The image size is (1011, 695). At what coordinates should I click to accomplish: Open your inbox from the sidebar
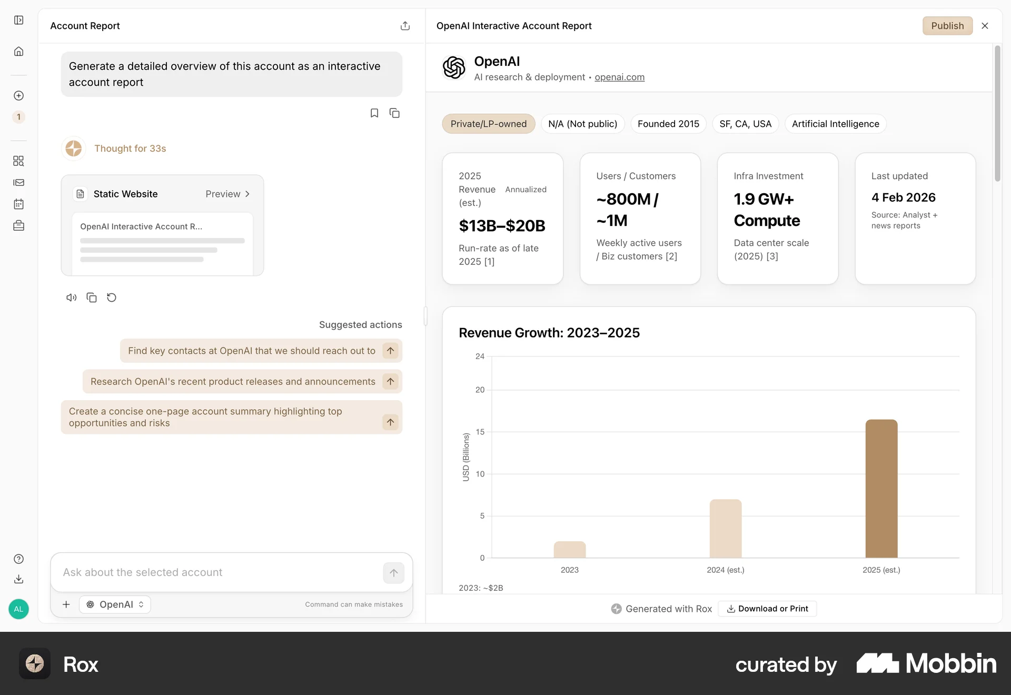(19, 183)
